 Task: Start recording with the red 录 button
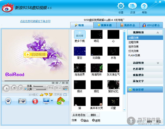pyautogui.click(x=35, y=101)
